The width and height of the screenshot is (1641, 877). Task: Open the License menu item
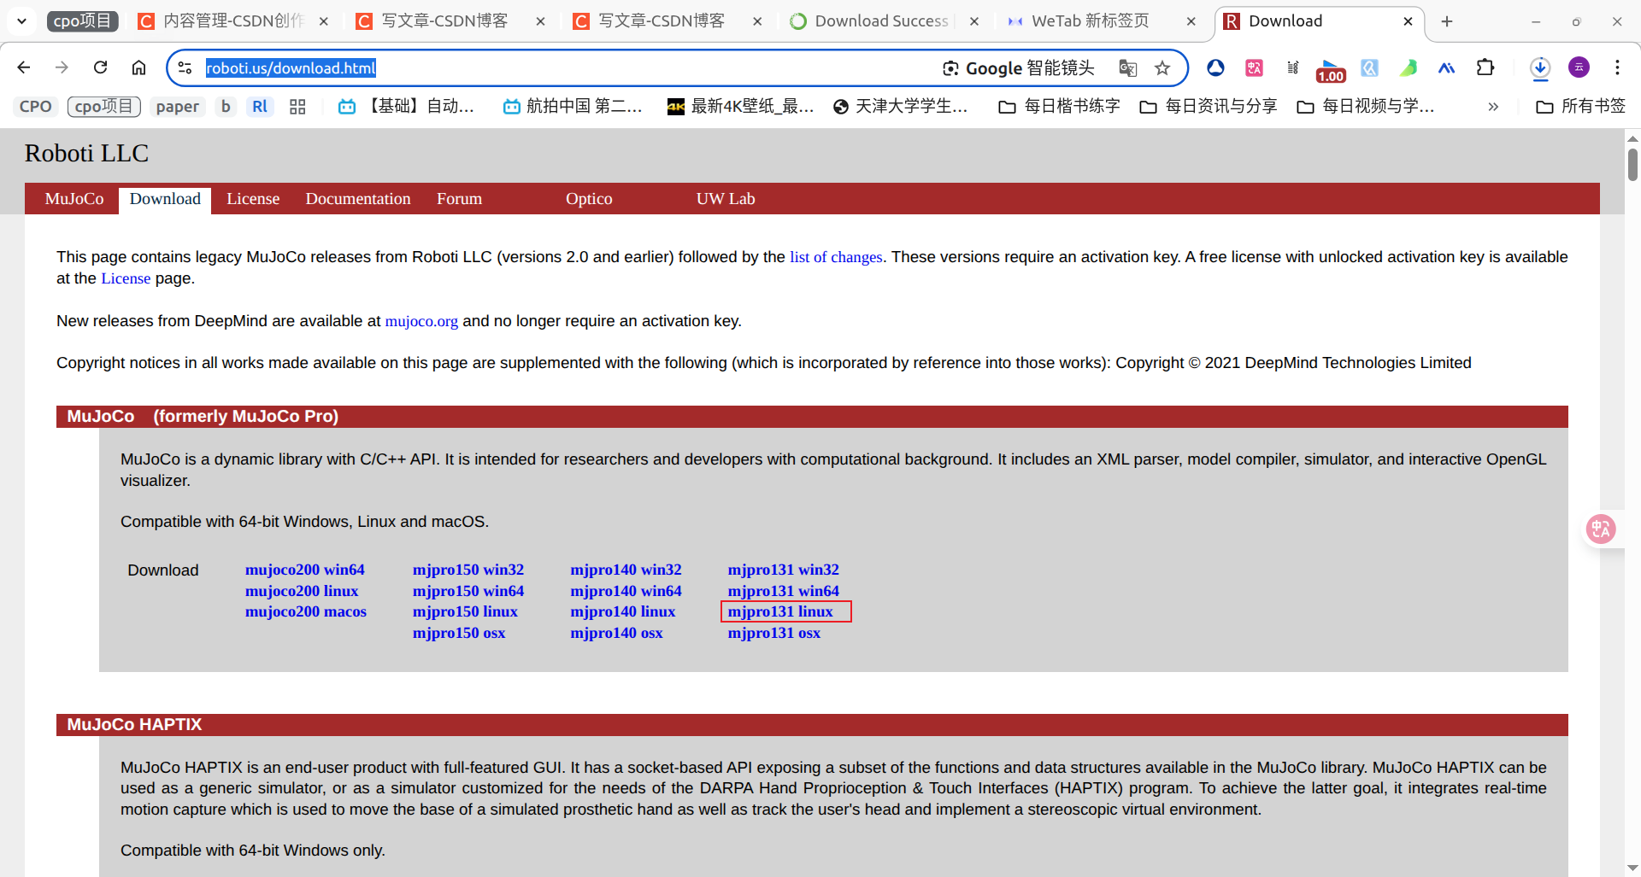[x=253, y=199]
